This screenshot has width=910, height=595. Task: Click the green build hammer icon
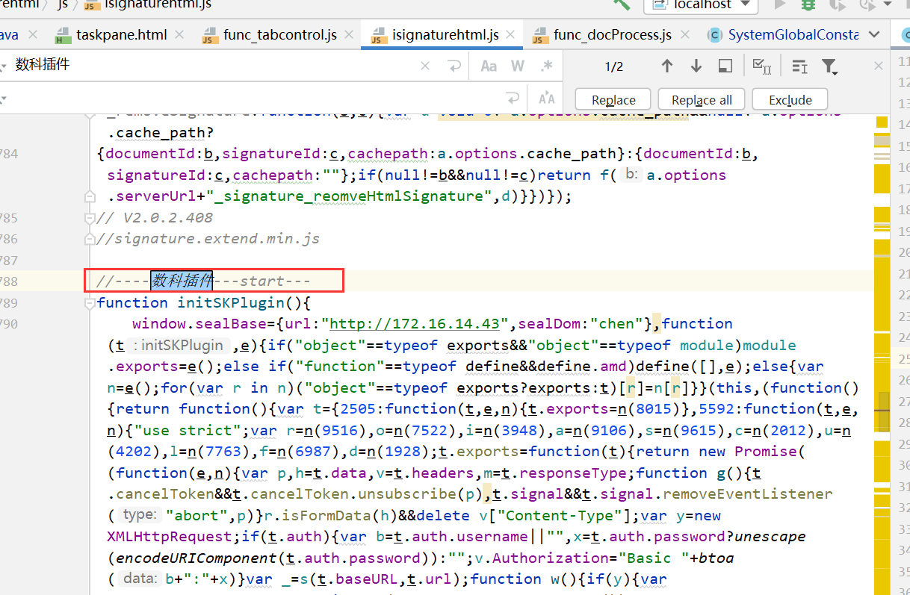point(621,4)
